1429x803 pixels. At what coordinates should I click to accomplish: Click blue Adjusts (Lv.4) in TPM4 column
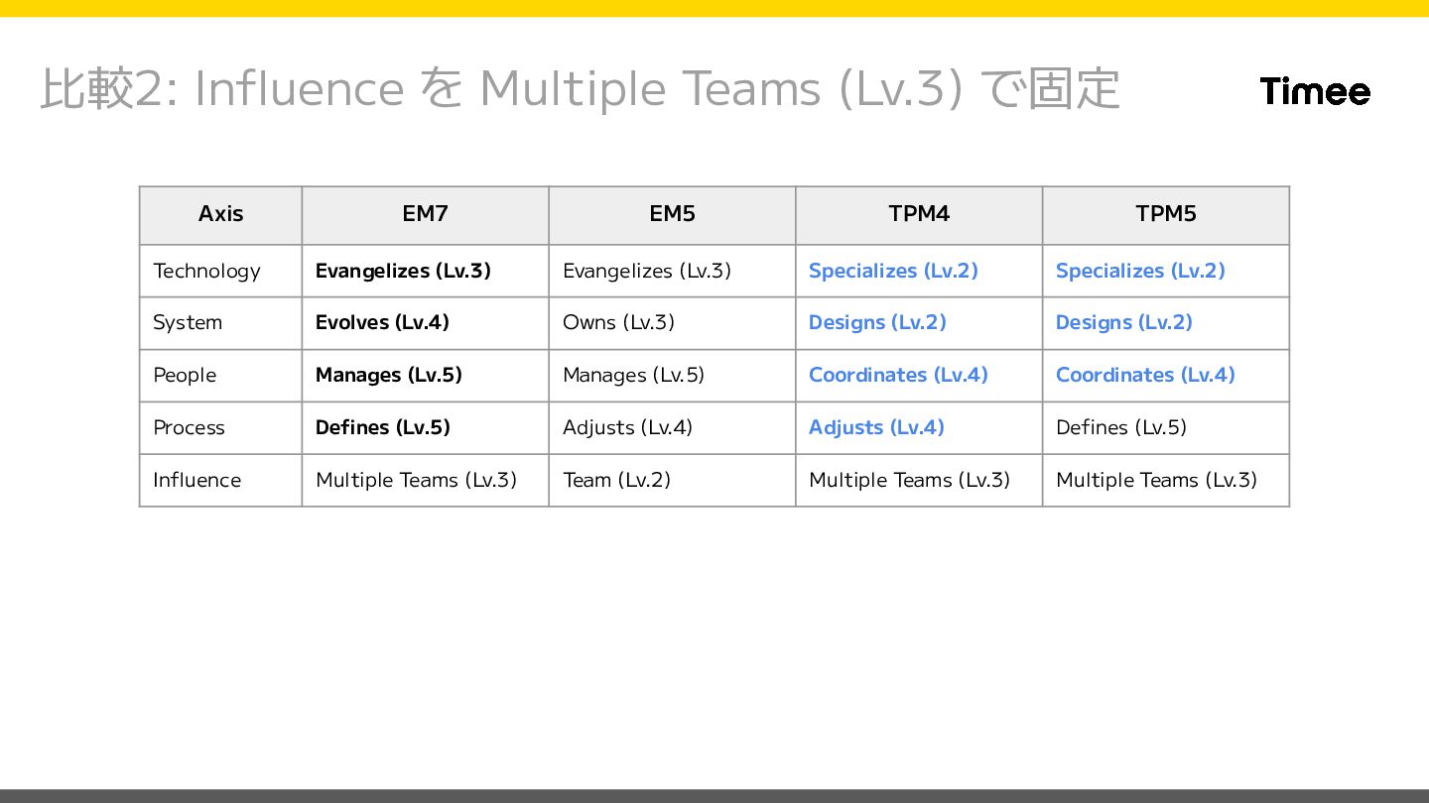pos(876,428)
